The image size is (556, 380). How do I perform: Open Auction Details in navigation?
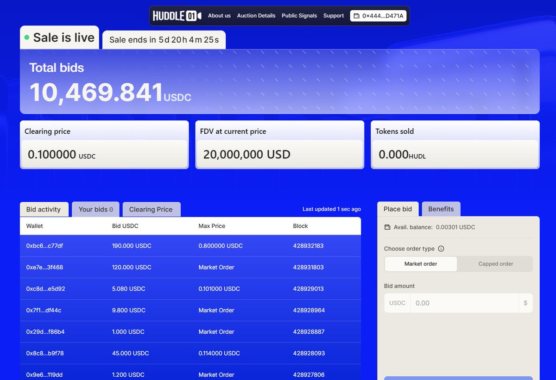coord(256,16)
